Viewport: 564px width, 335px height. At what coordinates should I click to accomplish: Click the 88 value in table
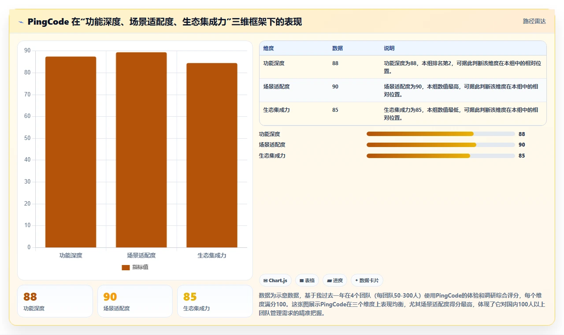[x=335, y=63]
